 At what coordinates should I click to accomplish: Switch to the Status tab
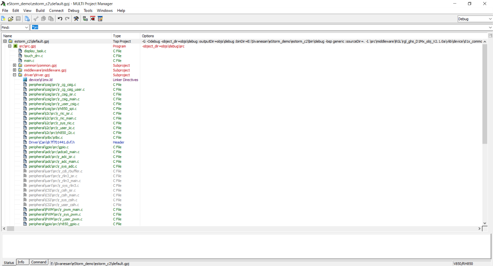[9, 263]
